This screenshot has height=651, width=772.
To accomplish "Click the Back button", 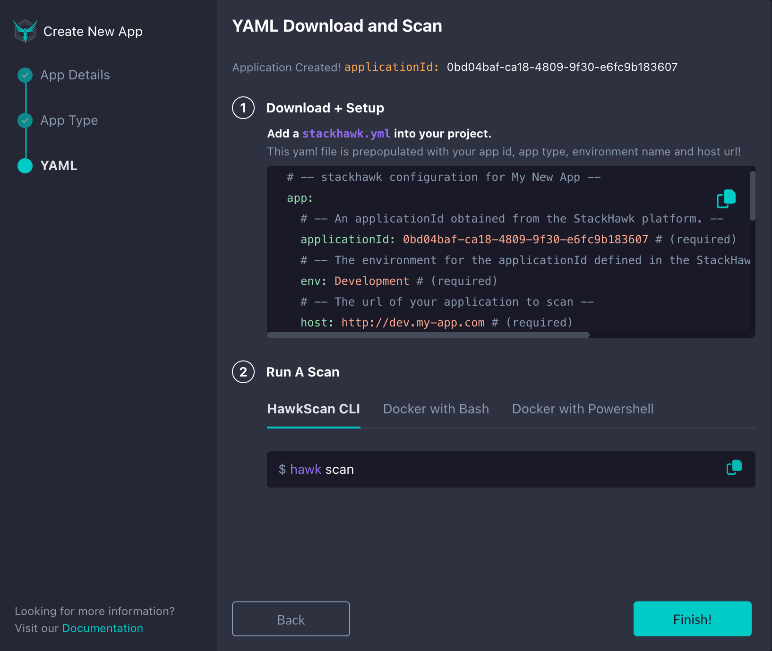I will (291, 619).
